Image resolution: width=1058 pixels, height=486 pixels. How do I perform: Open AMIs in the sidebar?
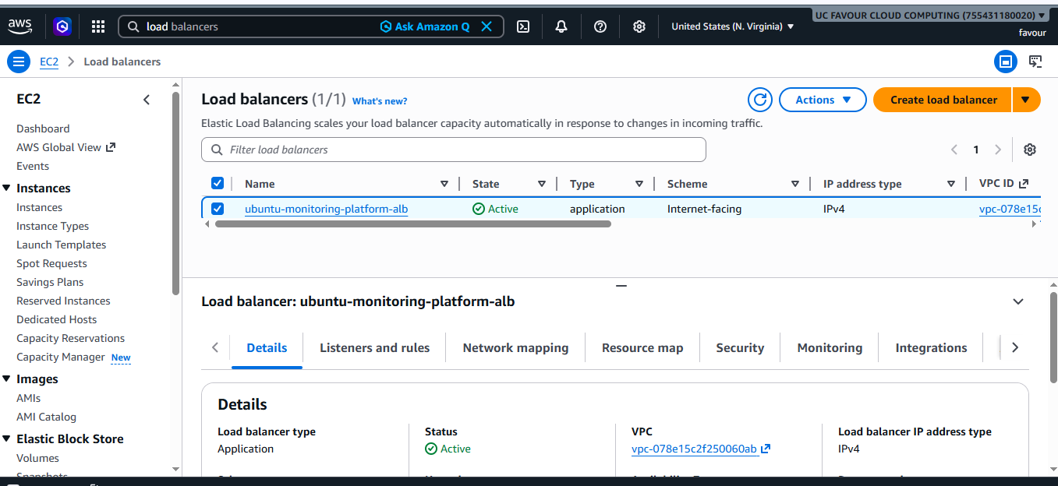(x=28, y=398)
